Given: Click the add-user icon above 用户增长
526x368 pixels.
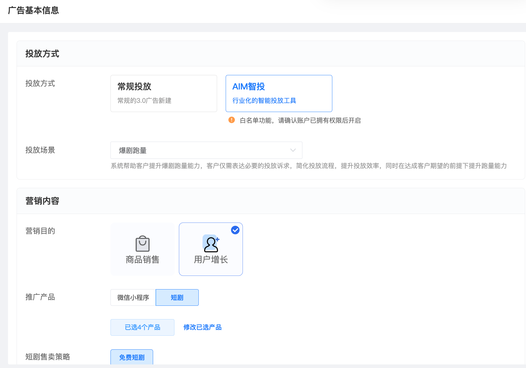Looking at the screenshot, I should (x=211, y=244).
